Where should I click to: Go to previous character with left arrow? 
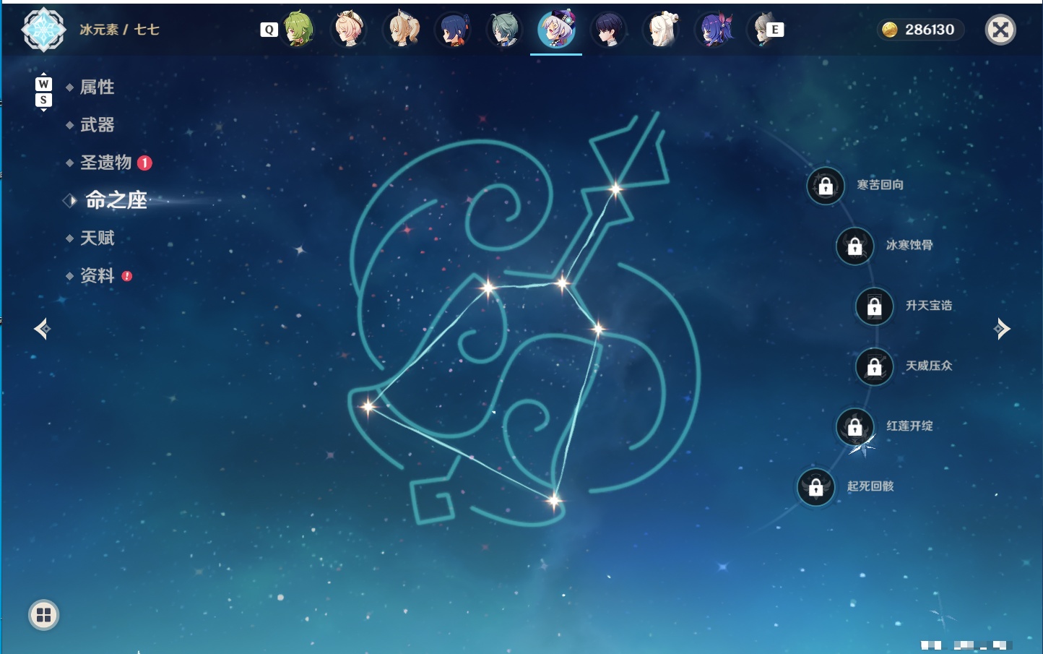pos(42,329)
